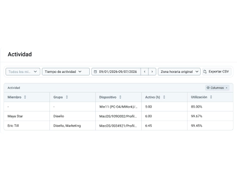Viewport: 237px width, 181px height.
Task: Click the 5:00 active hours cell
Action: tap(164, 107)
